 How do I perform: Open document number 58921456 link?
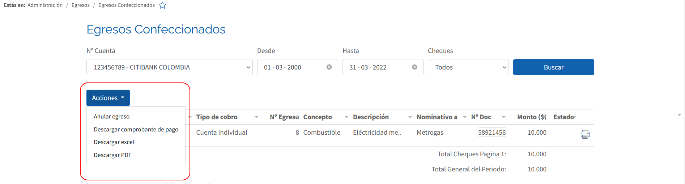492,133
